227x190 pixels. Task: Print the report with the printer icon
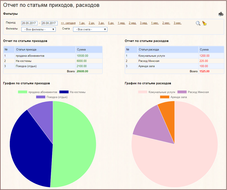[x=221, y=14]
